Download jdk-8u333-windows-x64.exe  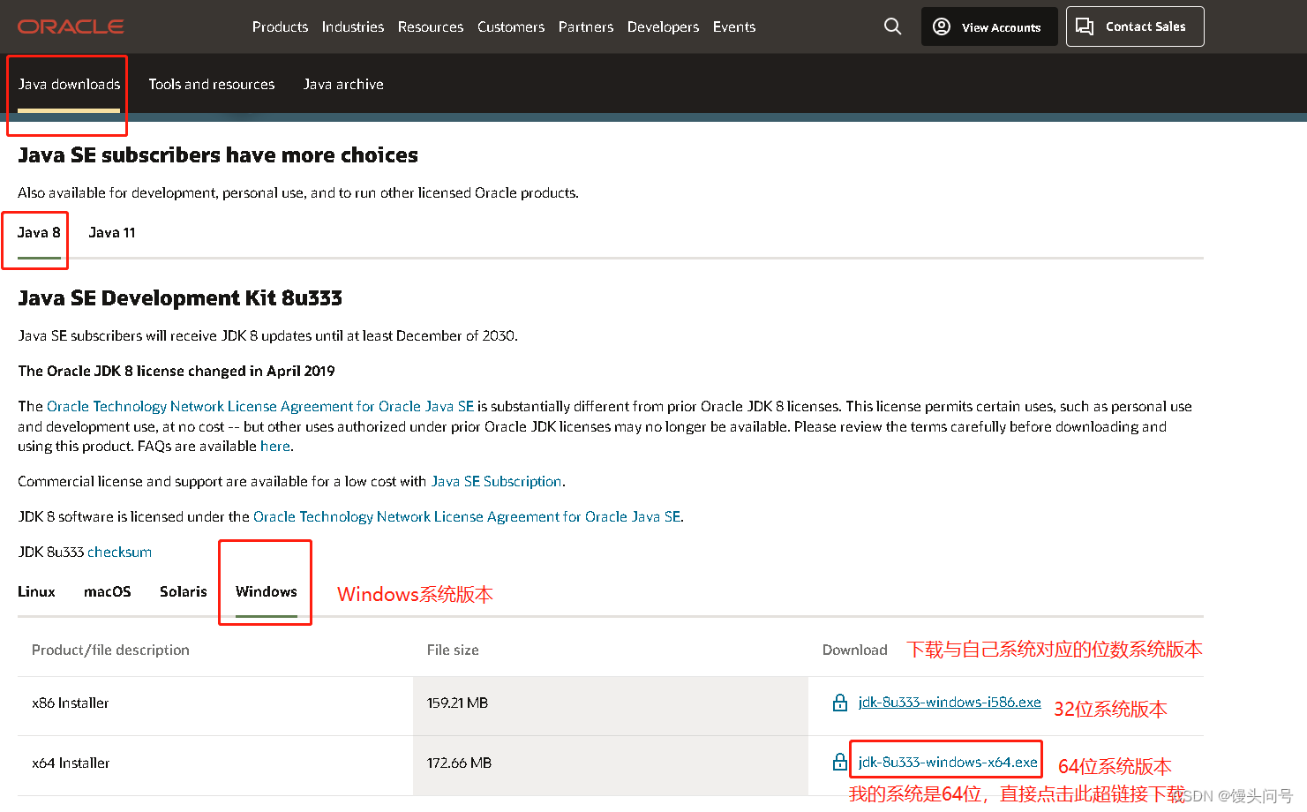pos(948,762)
